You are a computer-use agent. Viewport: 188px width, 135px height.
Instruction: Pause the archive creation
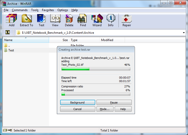pyautogui.click(x=114, y=103)
